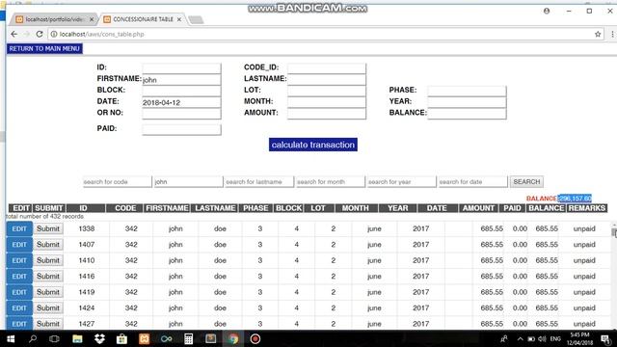This screenshot has width=617, height=347.
Task: Click the ENG language indicator
Action: (x=555, y=338)
